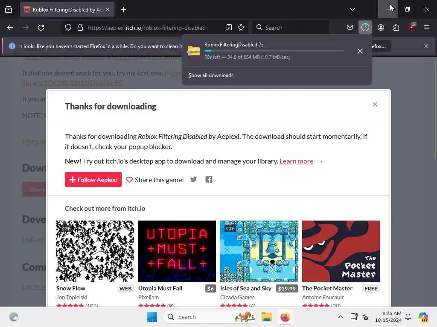Open the Learn more desktop app link
This screenshot has height=327, width=437.
coord(297,161)
